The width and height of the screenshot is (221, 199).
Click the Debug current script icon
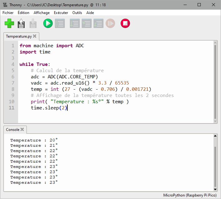coord(60,23)
